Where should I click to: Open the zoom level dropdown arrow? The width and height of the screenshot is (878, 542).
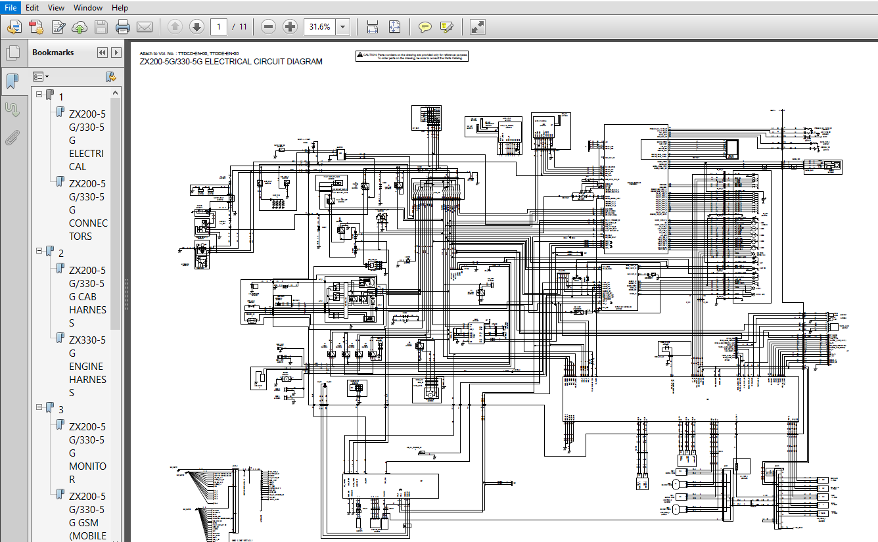pos(343,27)
